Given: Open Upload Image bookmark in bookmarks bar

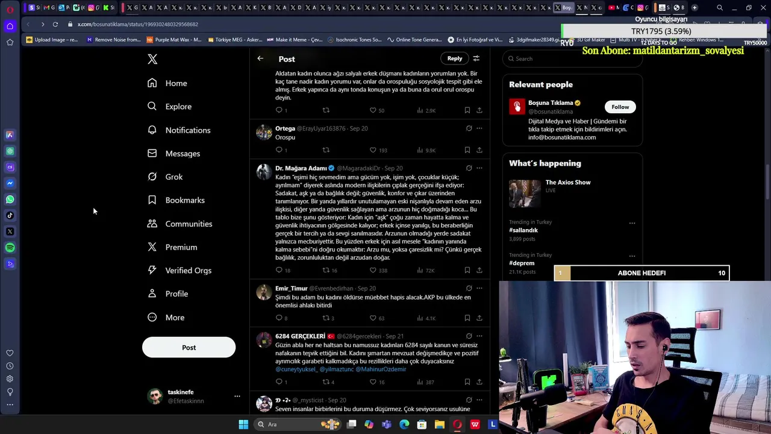Looking at the screenshot, I should point(52,40).
